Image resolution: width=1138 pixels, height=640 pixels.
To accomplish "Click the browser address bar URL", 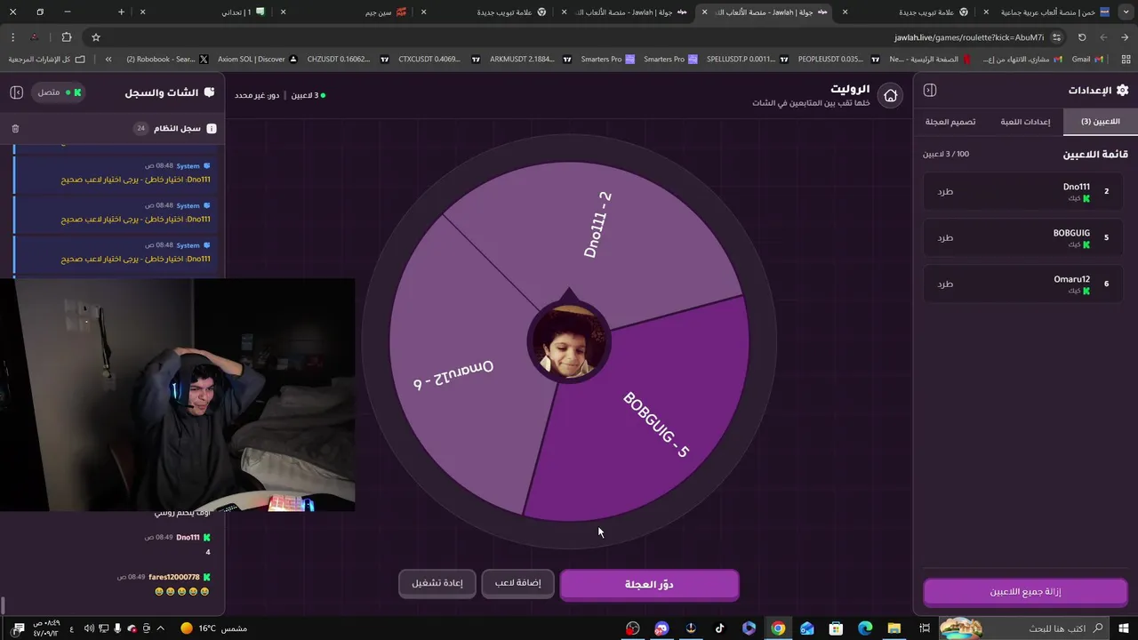I will tap(969, 37).
